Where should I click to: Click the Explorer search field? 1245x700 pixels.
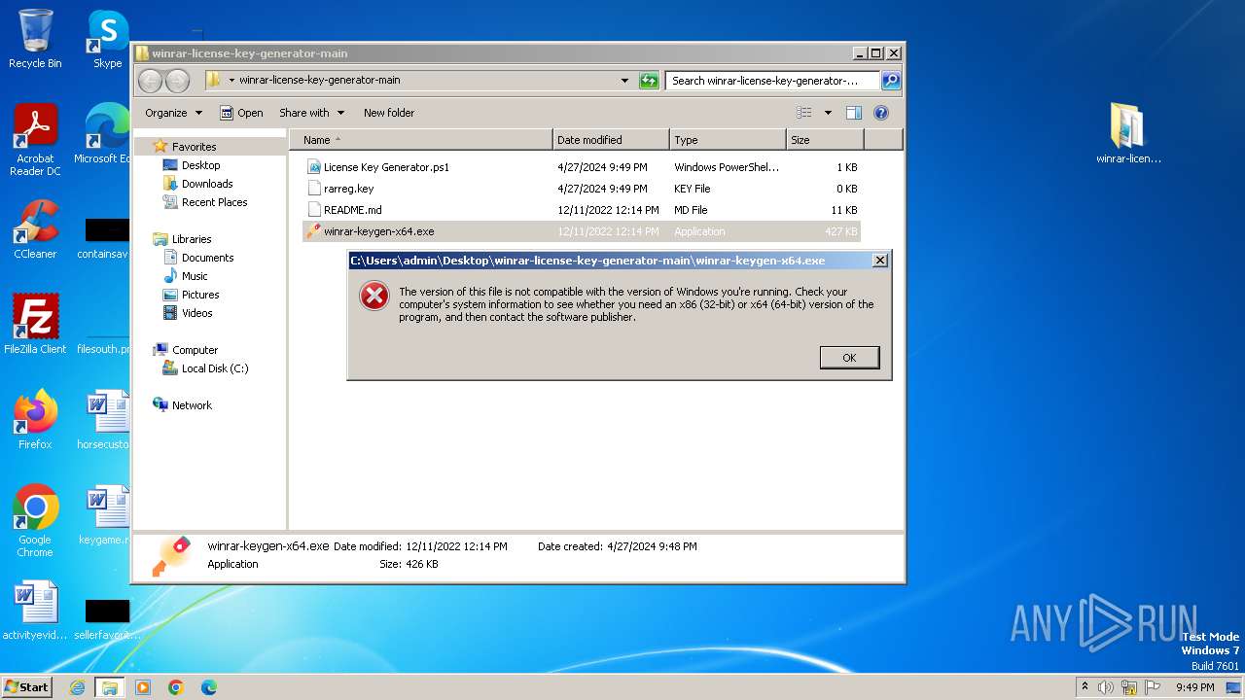pos(773,81)
